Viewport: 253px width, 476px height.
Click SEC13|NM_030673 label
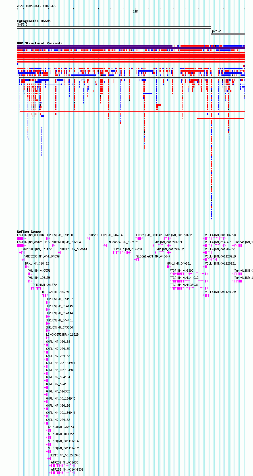tap(61, 427)
